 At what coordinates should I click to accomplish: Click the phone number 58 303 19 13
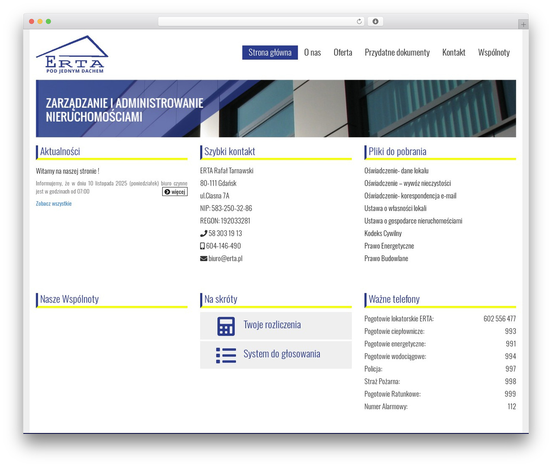(225, 233)
